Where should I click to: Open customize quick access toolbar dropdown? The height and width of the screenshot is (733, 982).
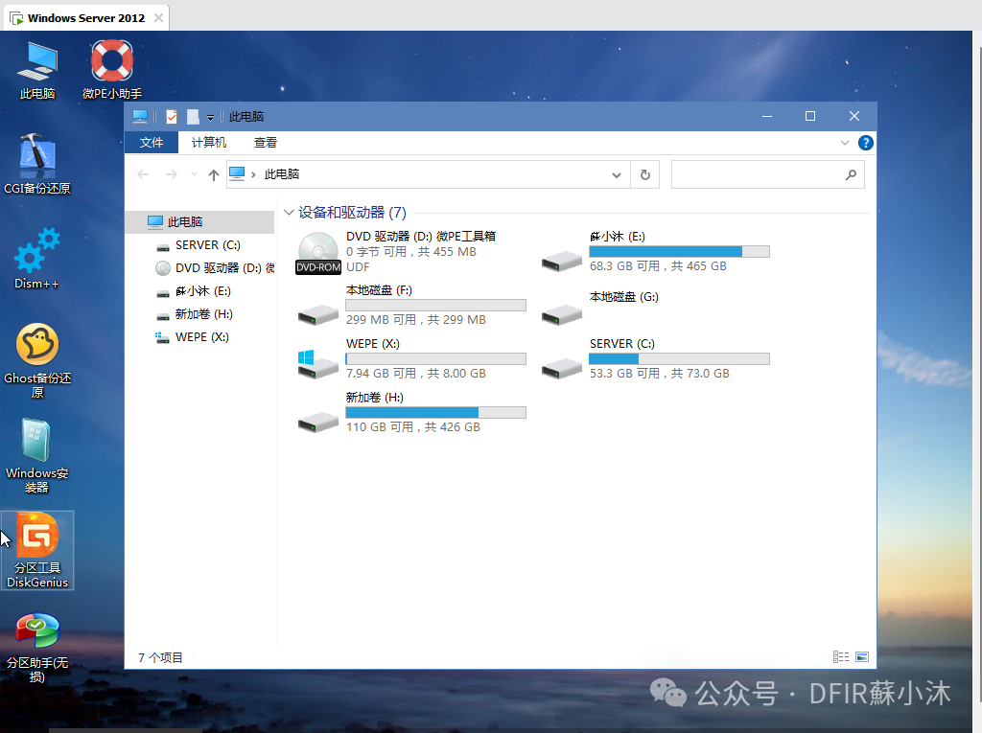point(210,117)
